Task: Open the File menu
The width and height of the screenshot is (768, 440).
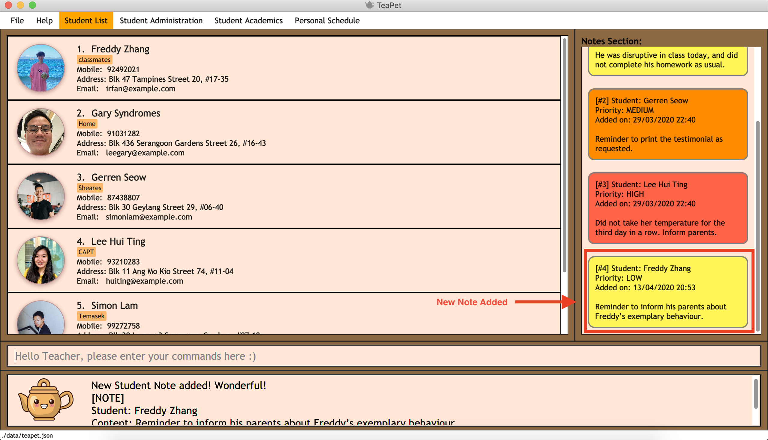Action: (17, 21)
